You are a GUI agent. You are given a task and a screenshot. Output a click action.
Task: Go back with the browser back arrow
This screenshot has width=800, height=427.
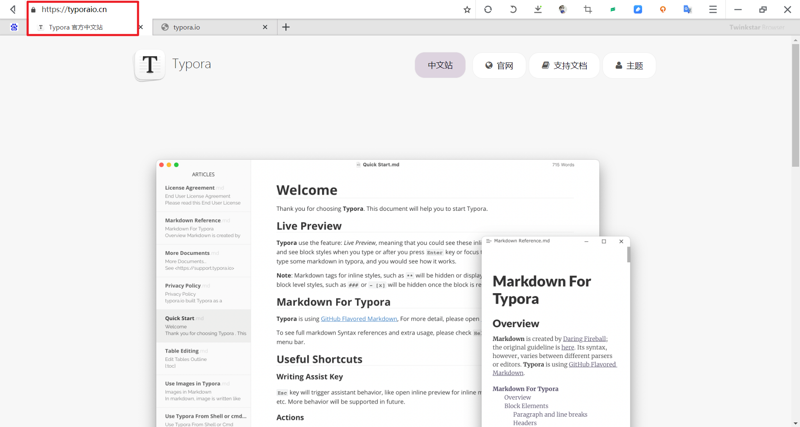[x=13, y=9]
